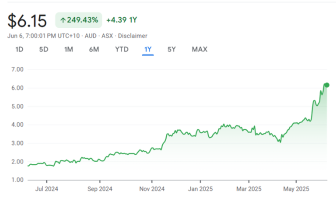Click the $6.15 price value

point(27,21)
